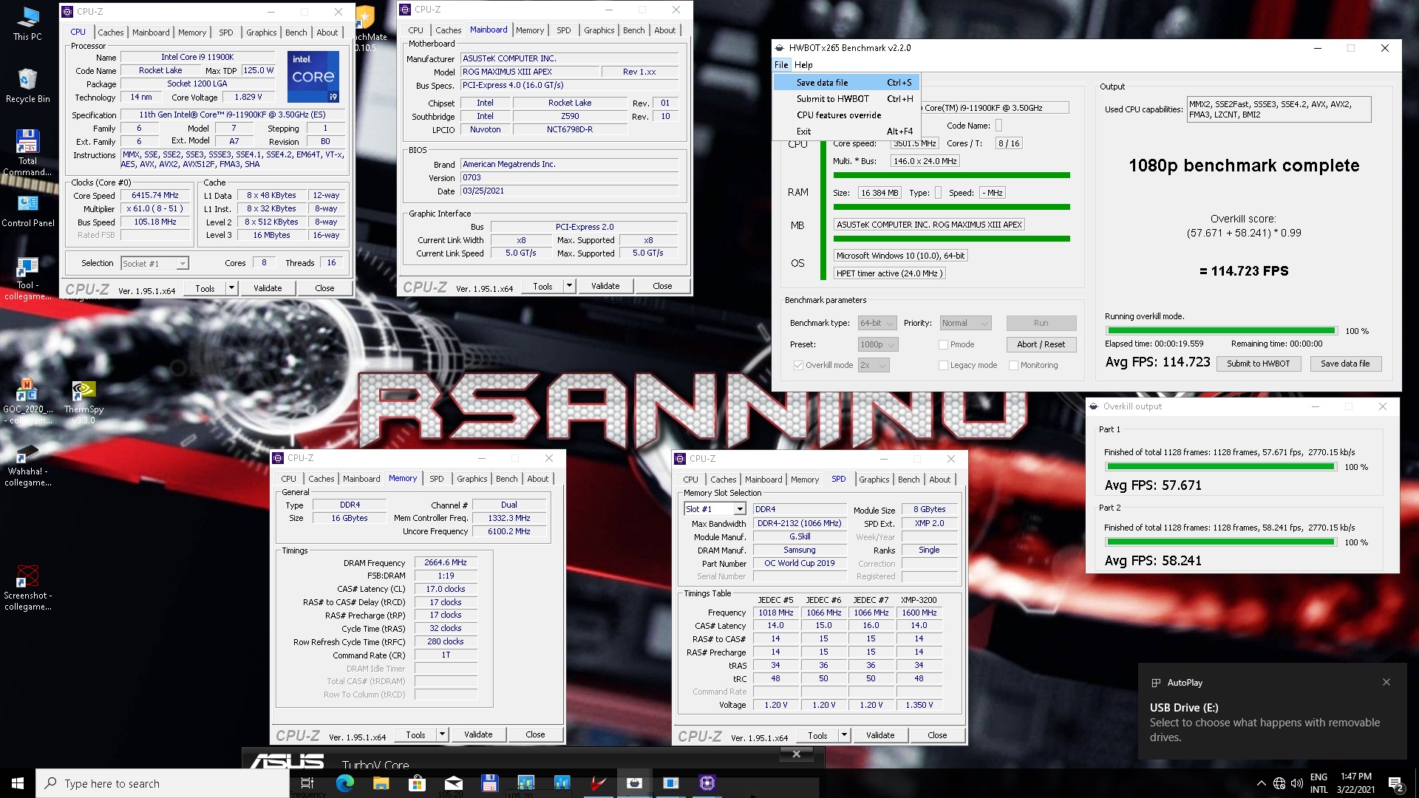Image resolution: width=1419 pixels, height=798 pixels.
Task: Click Tools button in top-left CPU-Z window
Action: click(205, 288)
